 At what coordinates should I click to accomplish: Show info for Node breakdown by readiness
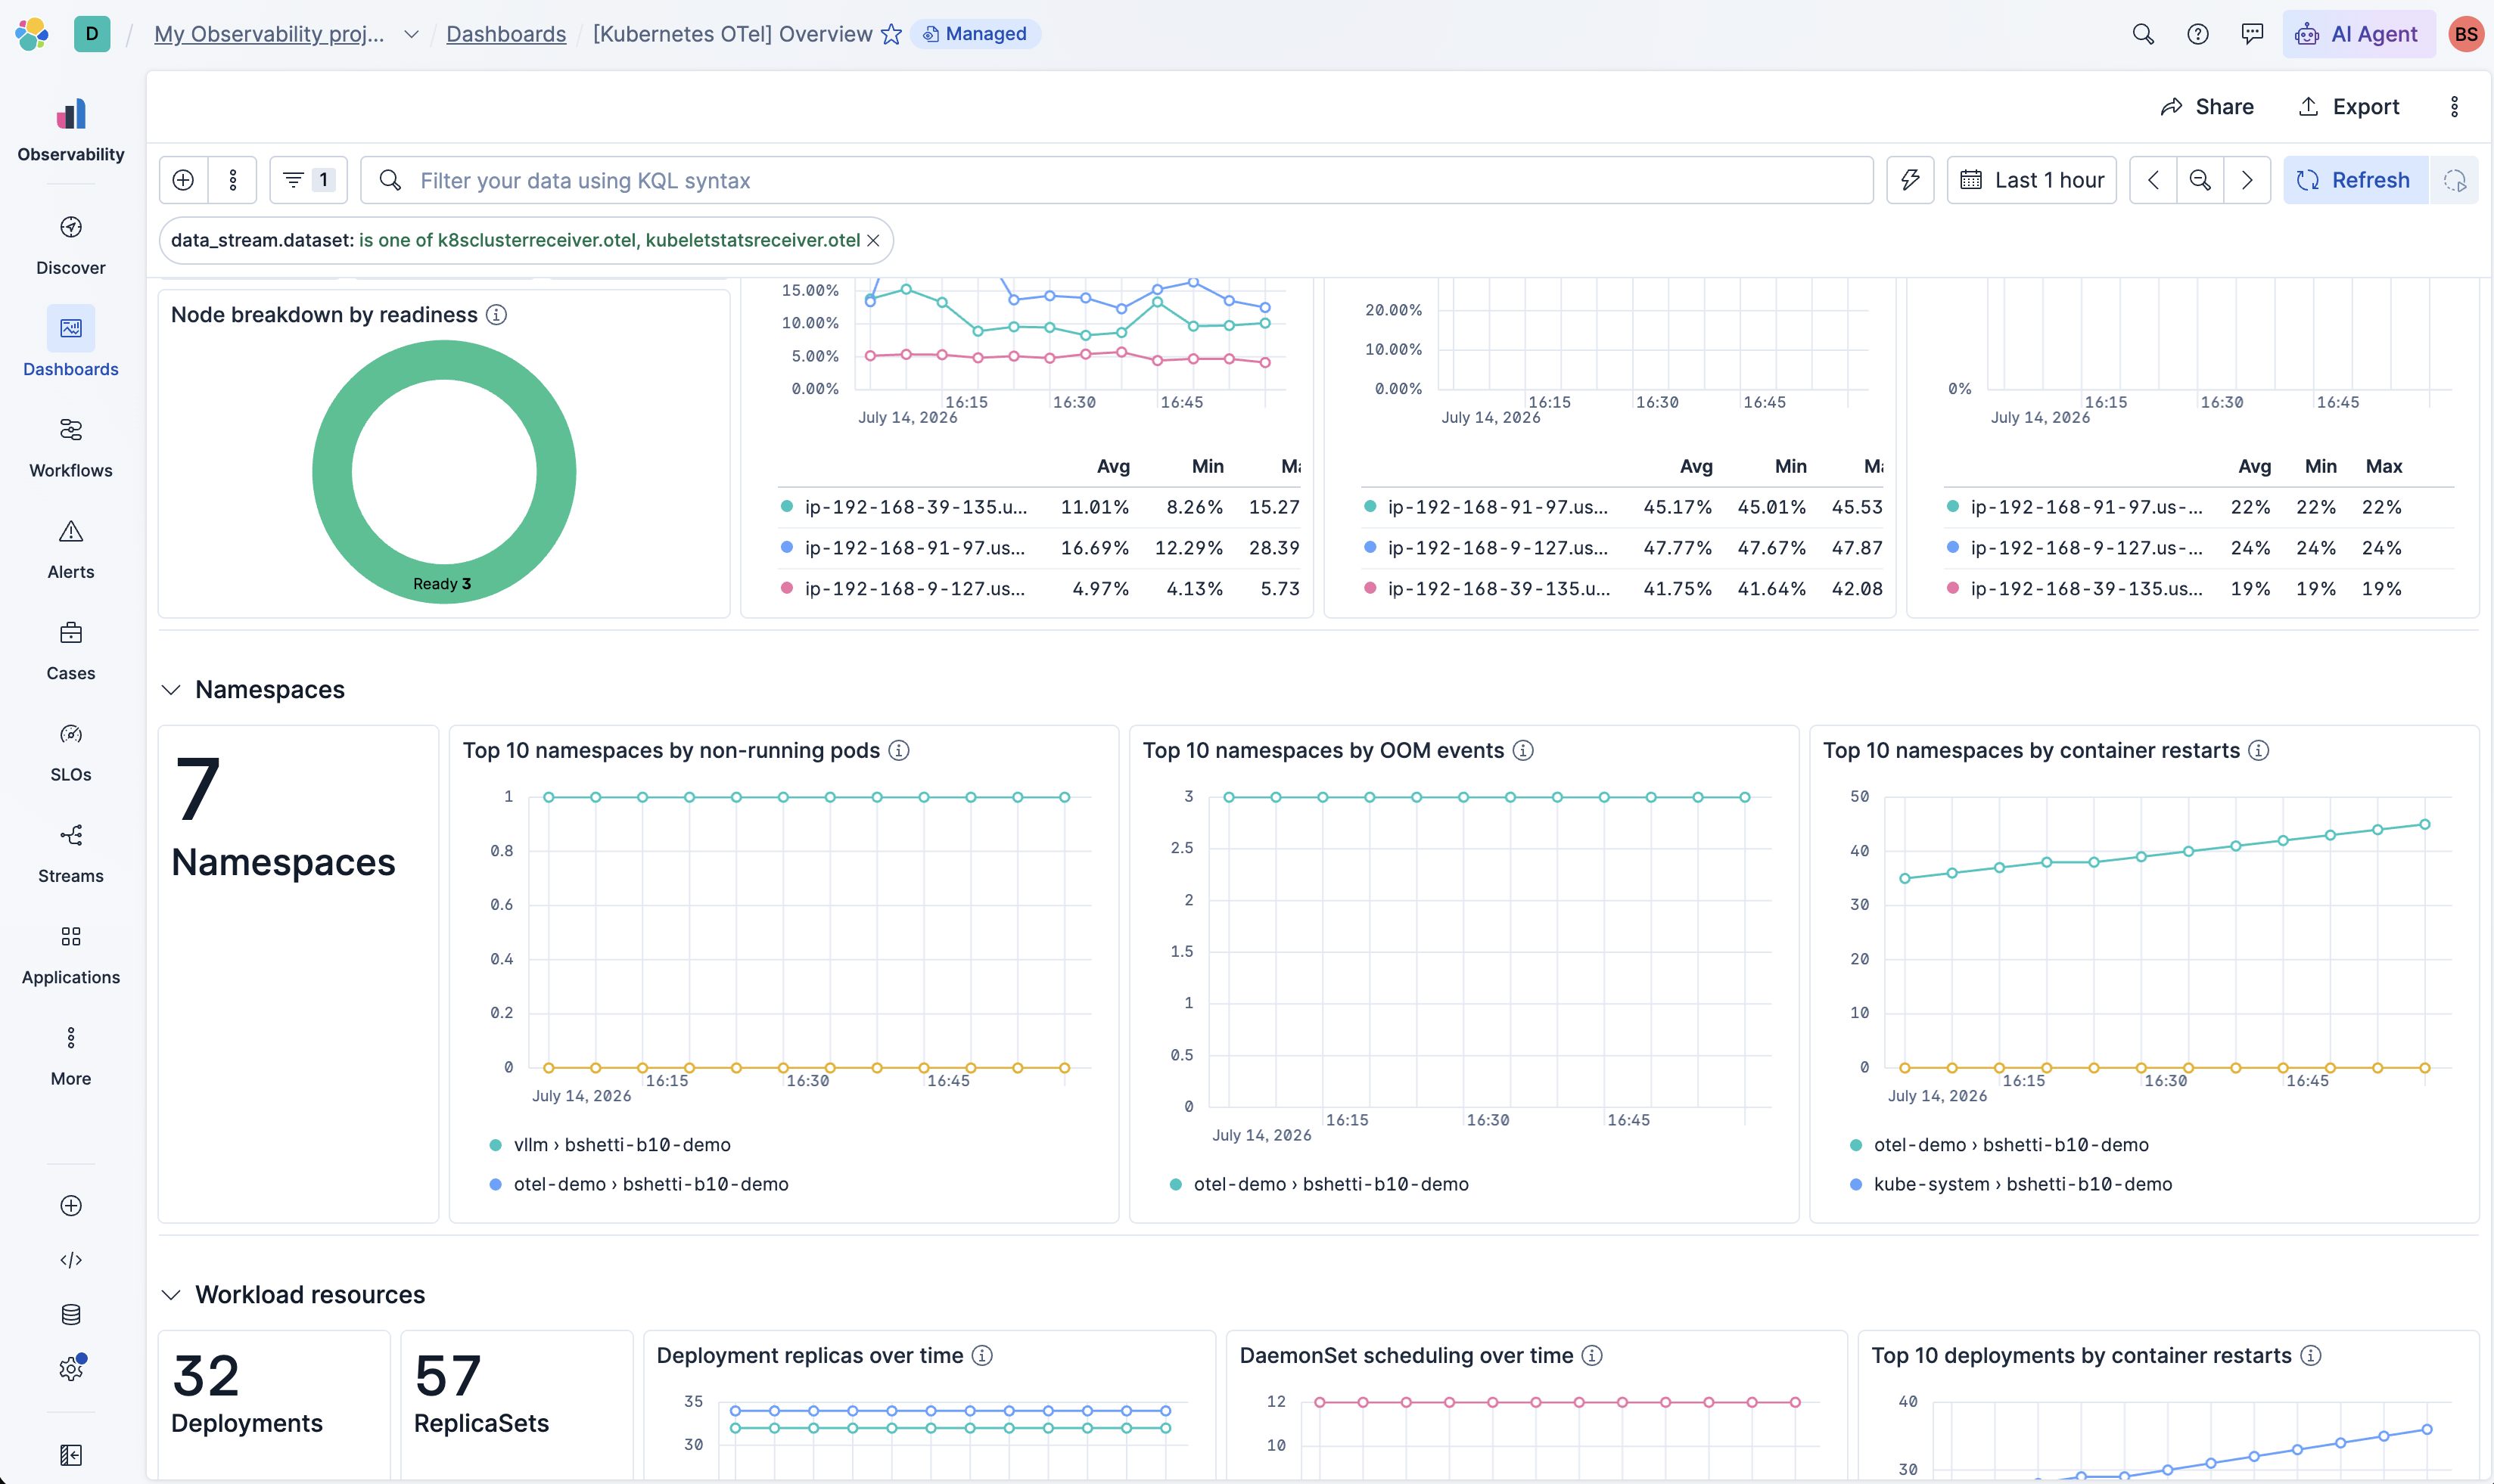tap(496, 315)
